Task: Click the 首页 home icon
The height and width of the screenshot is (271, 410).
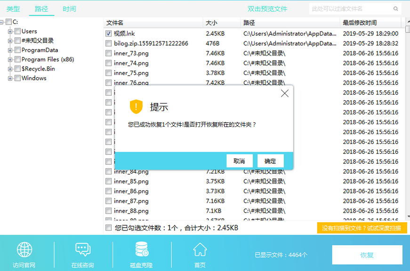Action: click(200, 249)
